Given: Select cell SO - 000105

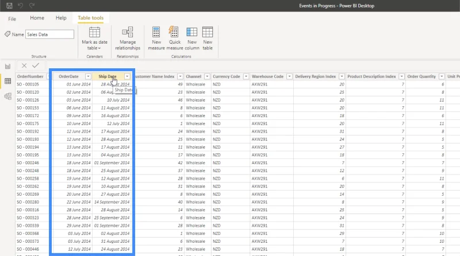Looking at the screenshot, I should [28, 84].
